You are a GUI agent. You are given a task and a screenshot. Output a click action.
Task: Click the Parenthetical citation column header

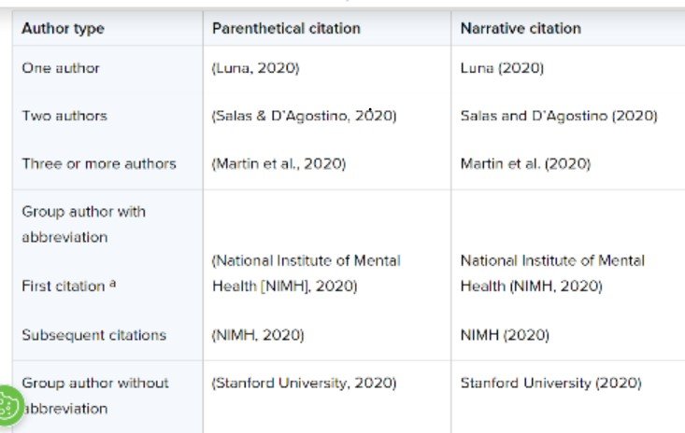(x=286, y=29)
